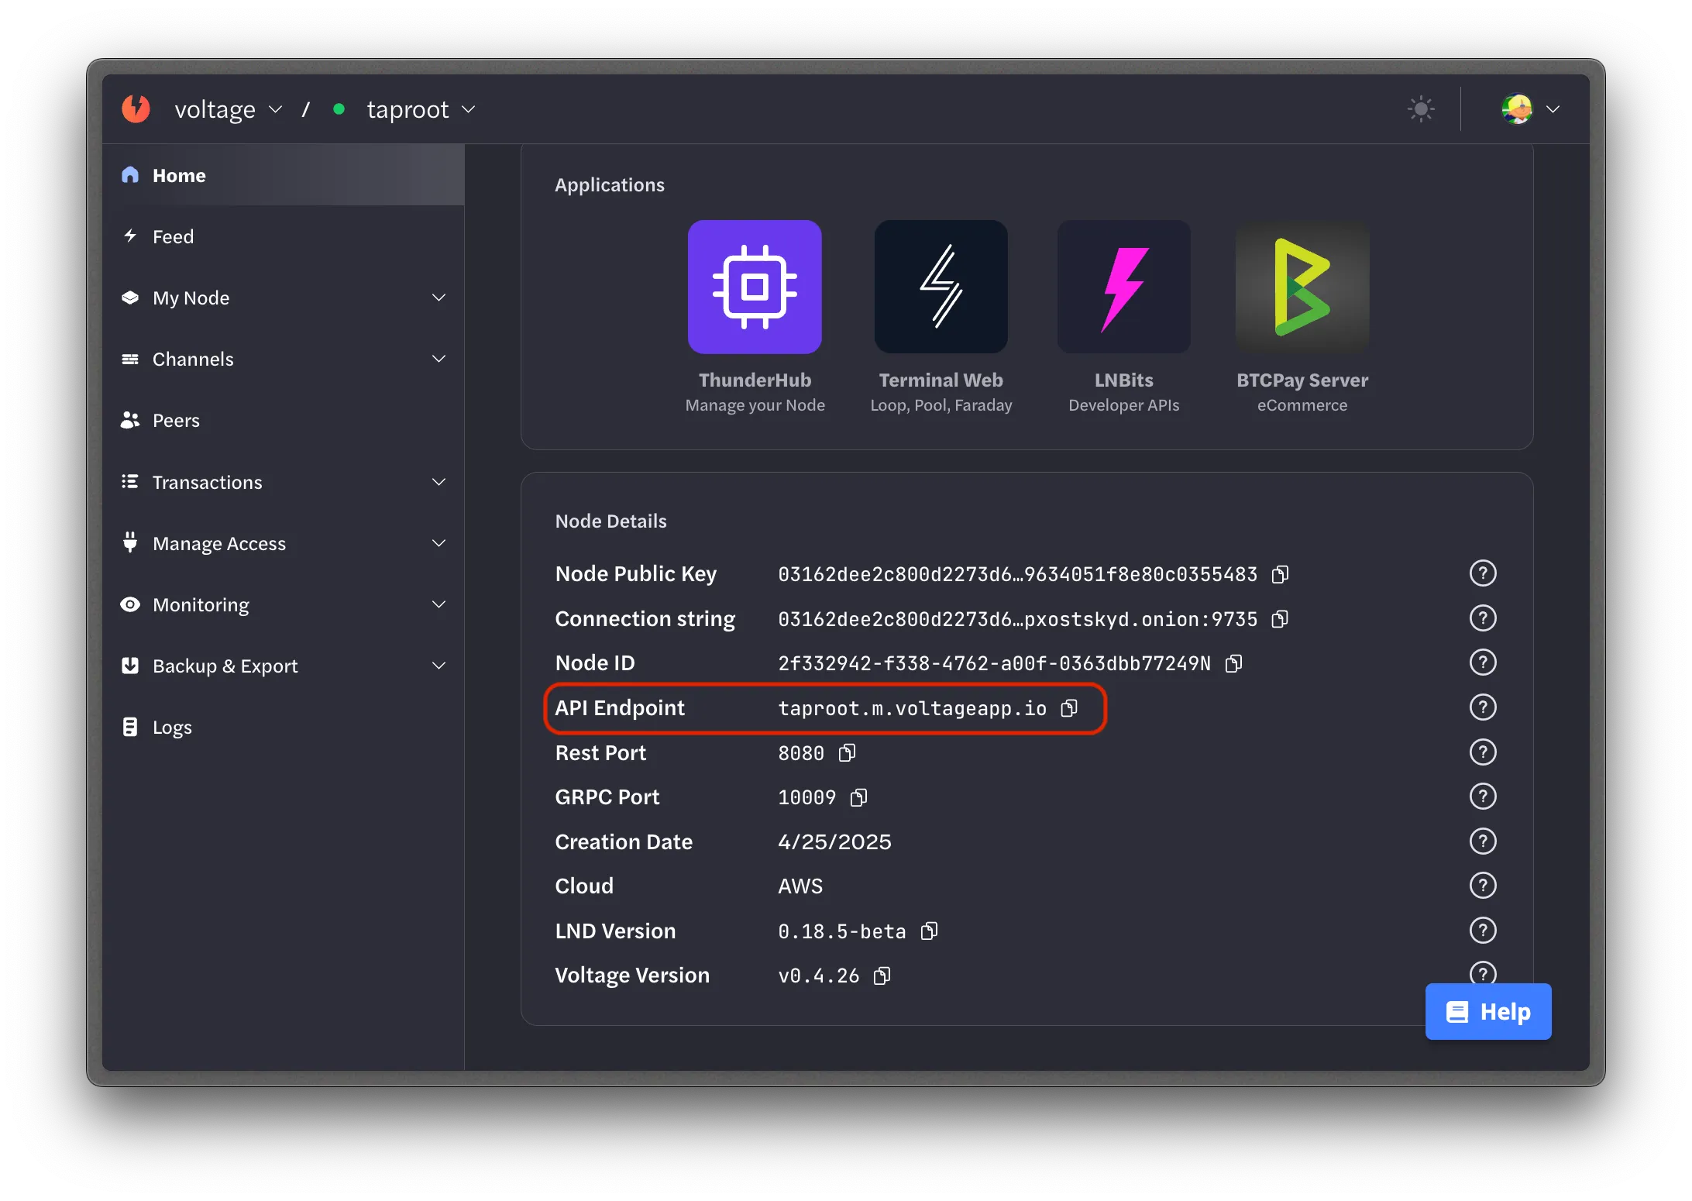Open BTCPay Server eCommerce app
Screen dimensions: 1692x1201
coord(1302,287)
